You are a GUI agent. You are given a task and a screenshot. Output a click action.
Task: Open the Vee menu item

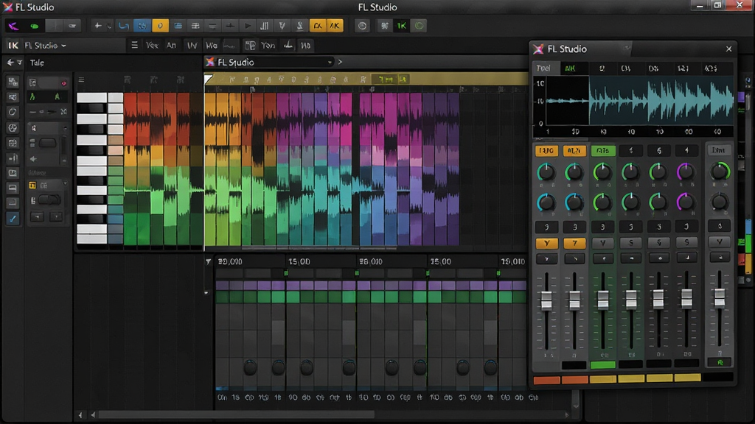pos(152,45)
